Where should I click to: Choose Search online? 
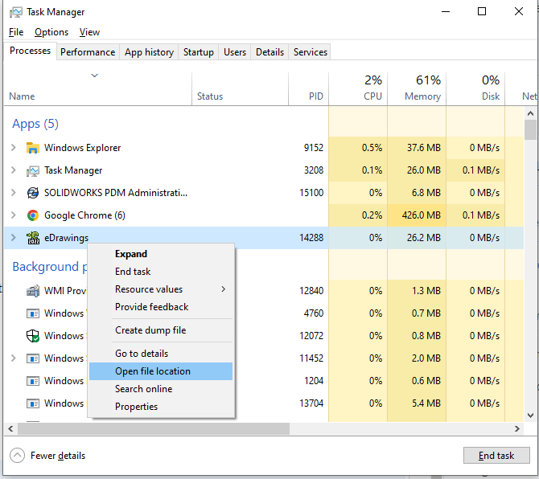click(161, 389)
